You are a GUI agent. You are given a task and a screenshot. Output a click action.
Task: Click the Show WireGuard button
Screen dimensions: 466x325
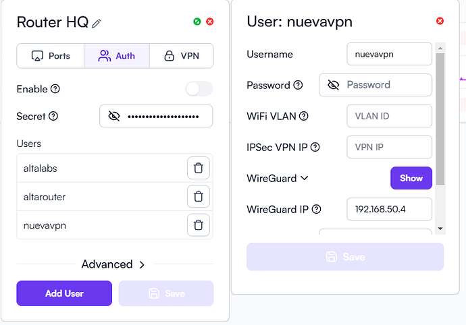[411, 178]
